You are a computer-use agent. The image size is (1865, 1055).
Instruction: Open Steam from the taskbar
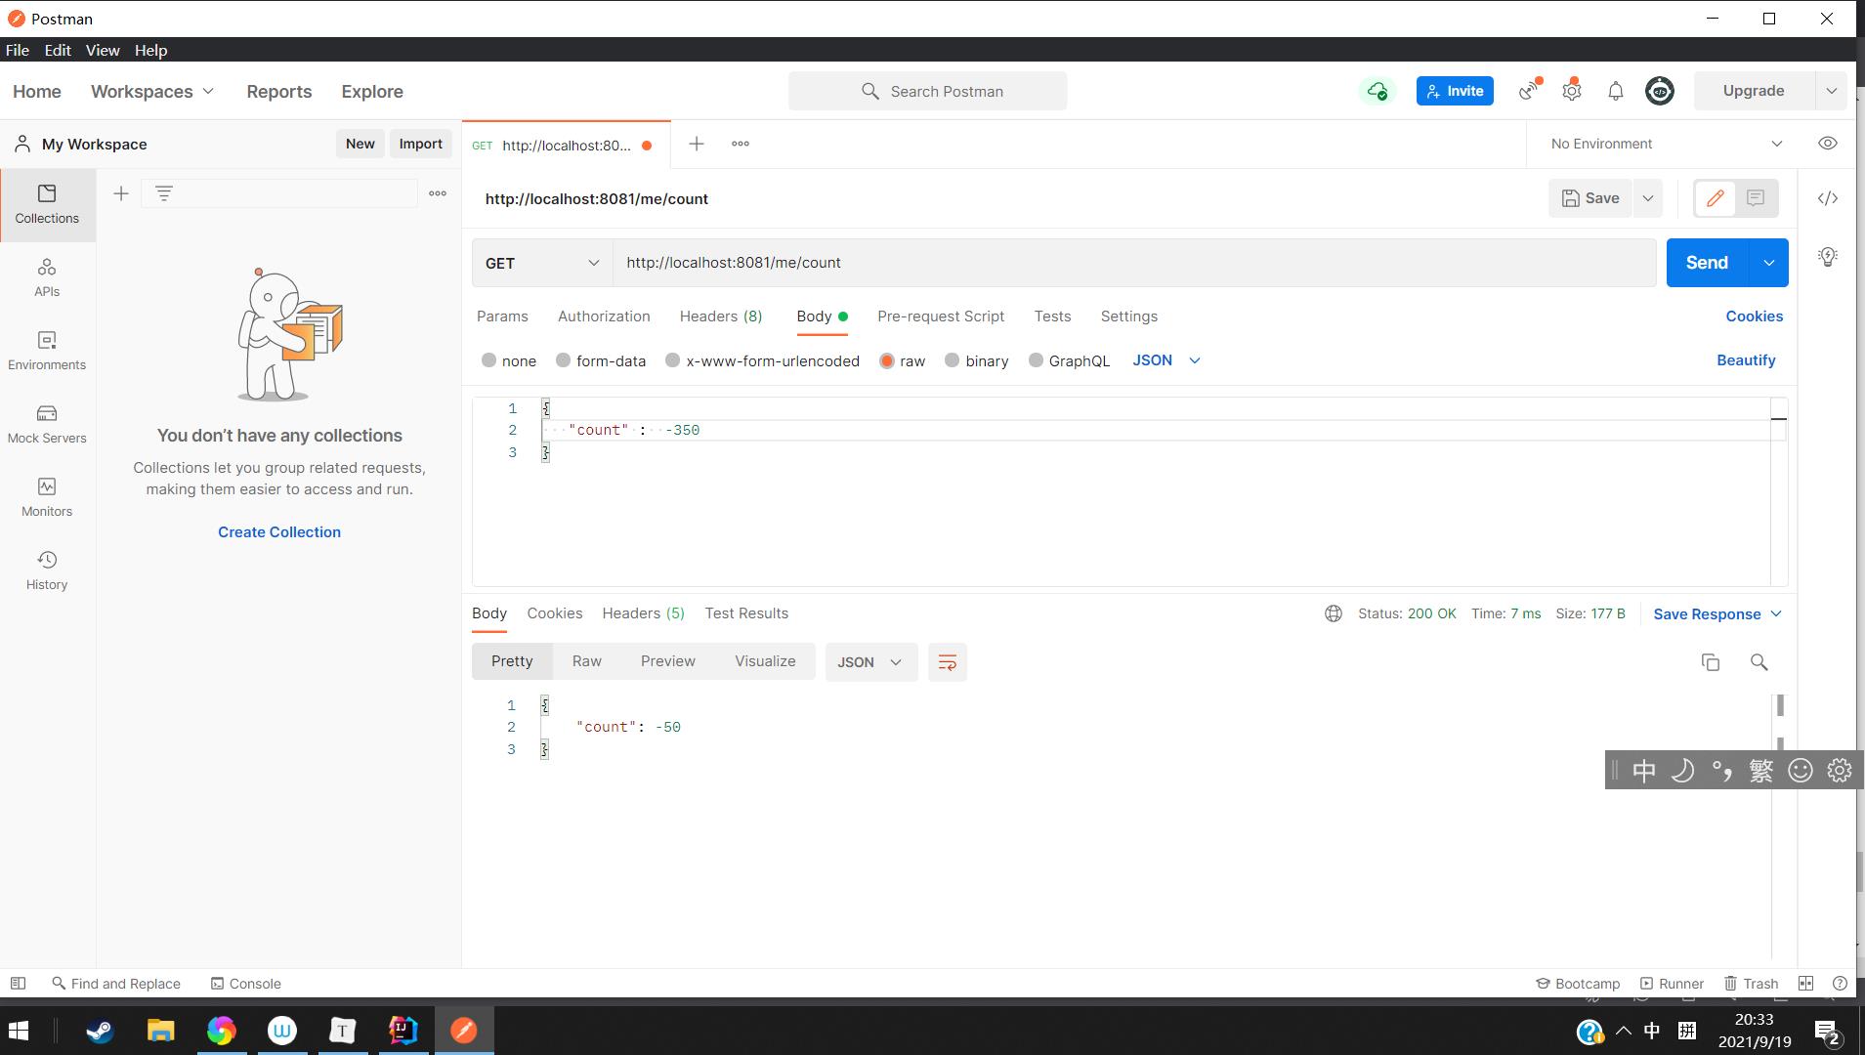(x=100, y=1031)
